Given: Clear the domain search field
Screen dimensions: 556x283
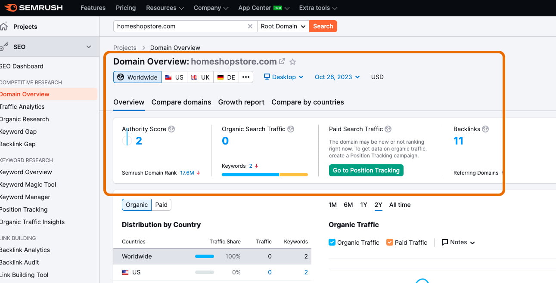Looking at the screenshot, I should (250, 26).
